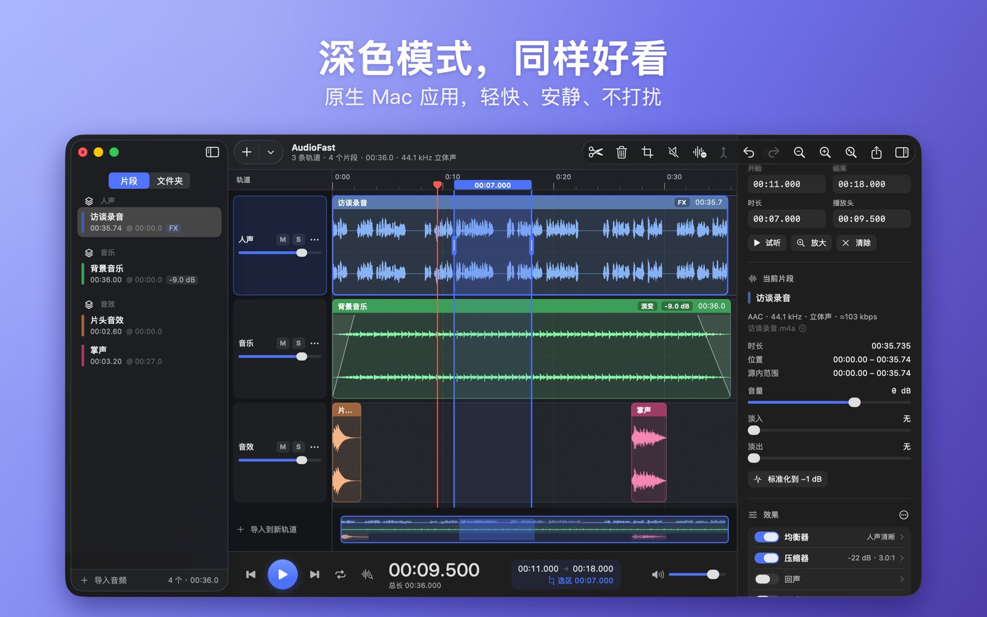Enable the 回声 effect switch
987x617 pixels.
[767, 579]
